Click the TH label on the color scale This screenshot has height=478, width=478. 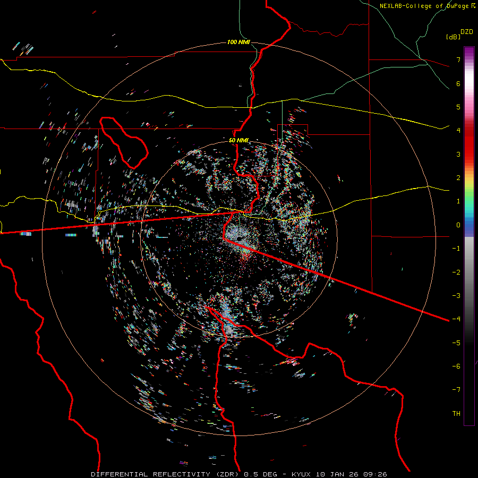456,414
